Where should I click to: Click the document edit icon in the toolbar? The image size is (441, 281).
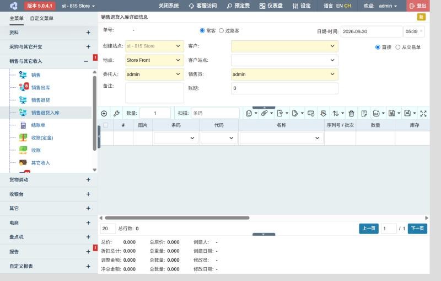[280, 113]
